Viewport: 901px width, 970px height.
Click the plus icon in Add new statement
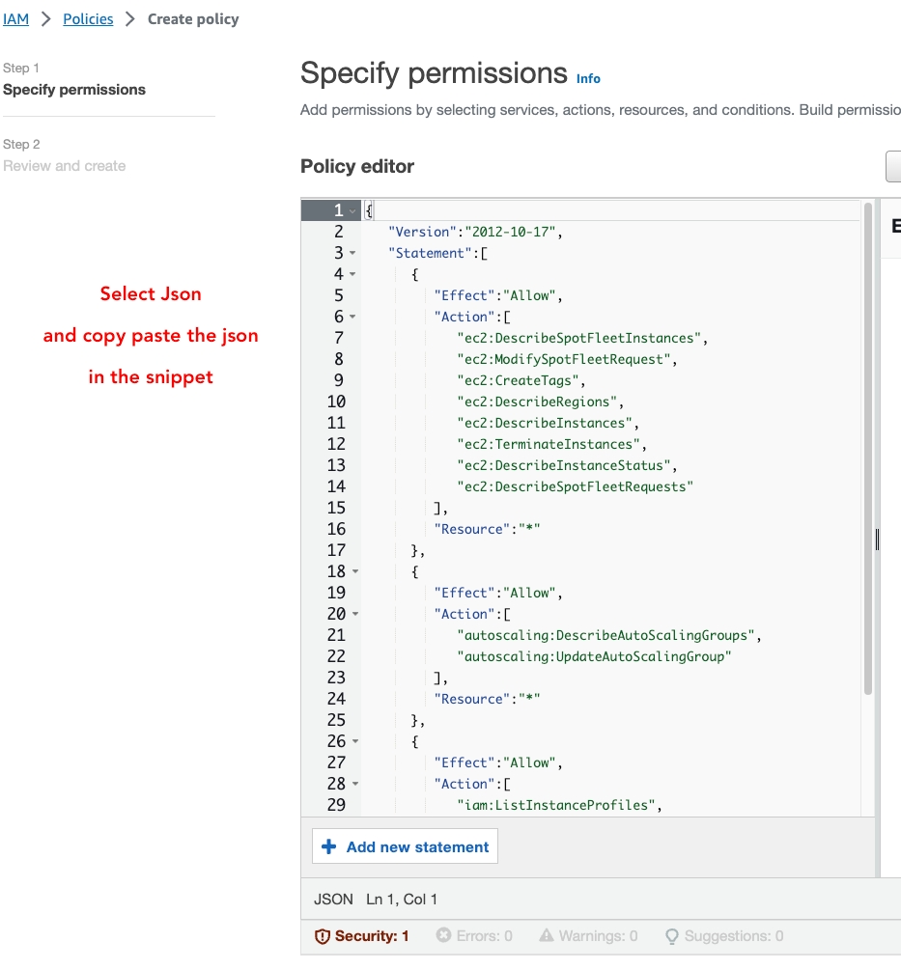point(328,846)
